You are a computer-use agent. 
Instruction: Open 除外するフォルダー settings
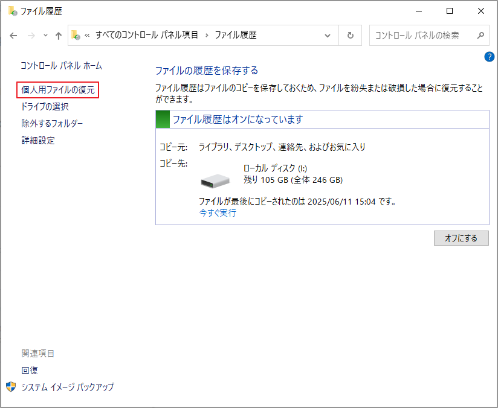tap(52, 123)
